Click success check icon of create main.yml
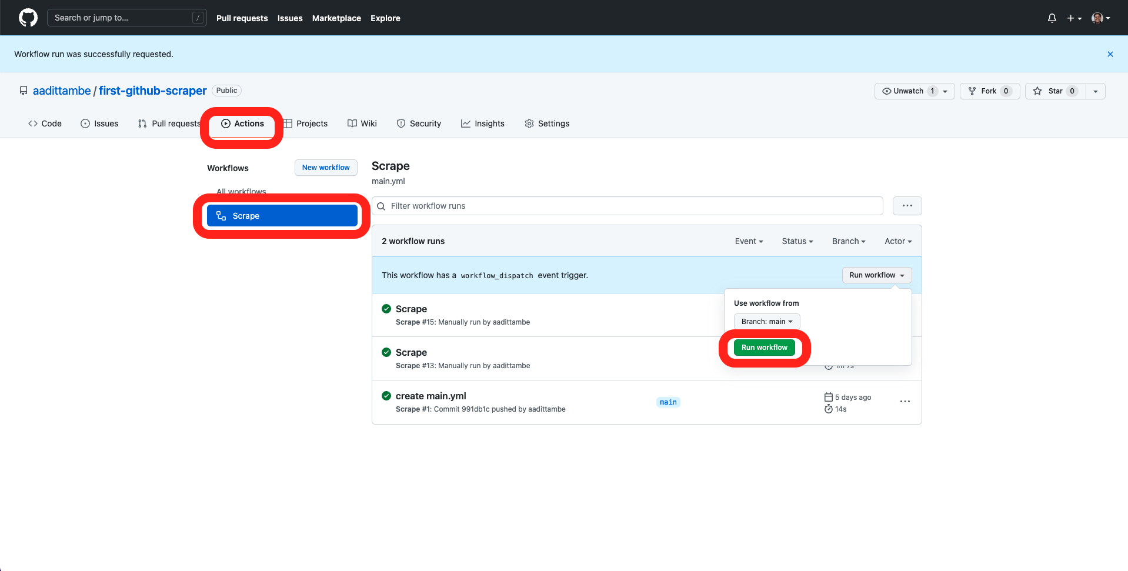Image resolution: width=1128 pixels, height=571 pixels. coord(386,396)
